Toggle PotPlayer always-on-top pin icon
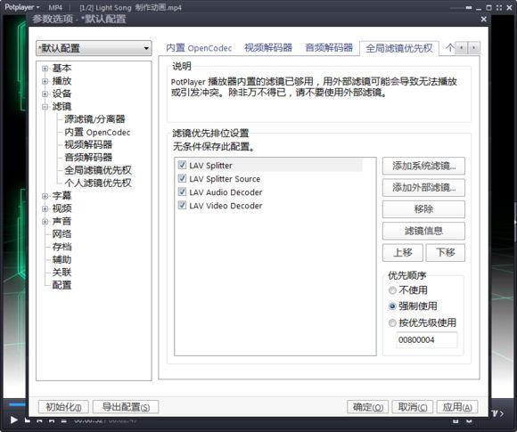The height and width of the screenshot is (432, 517). [x=469, y=8]
